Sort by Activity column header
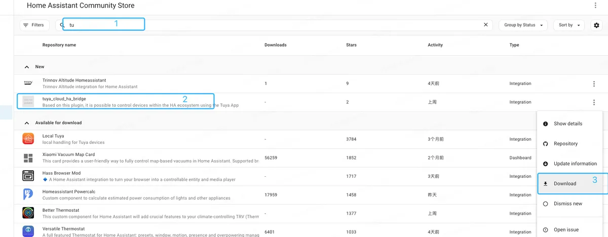 click(435, 45)
